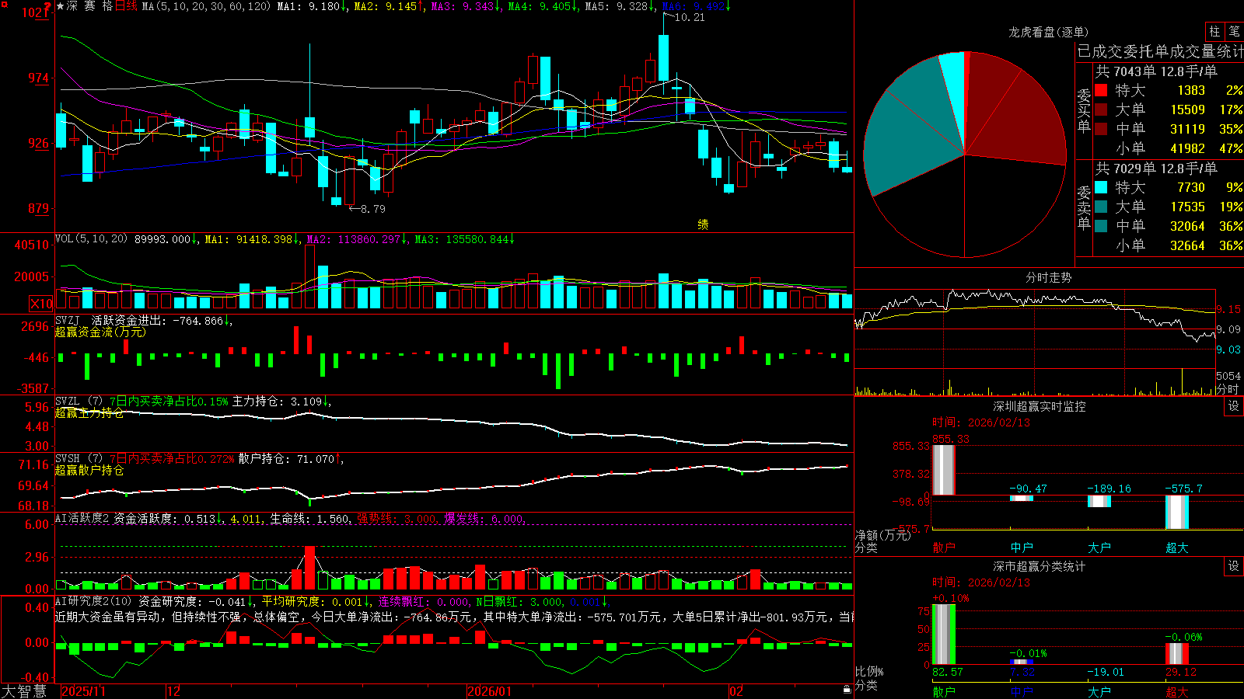Image resolution: width=1244 pixels, height=699 pixels.
Task: Click the red square marker in the top-left corner
Action: [3, 3]
